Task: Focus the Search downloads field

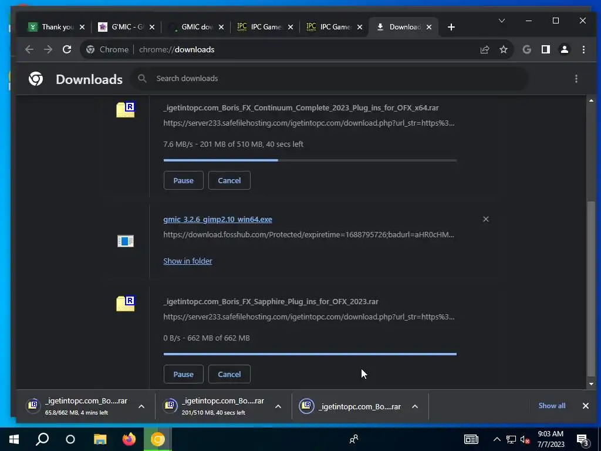Action: click(x=330, y=79)
